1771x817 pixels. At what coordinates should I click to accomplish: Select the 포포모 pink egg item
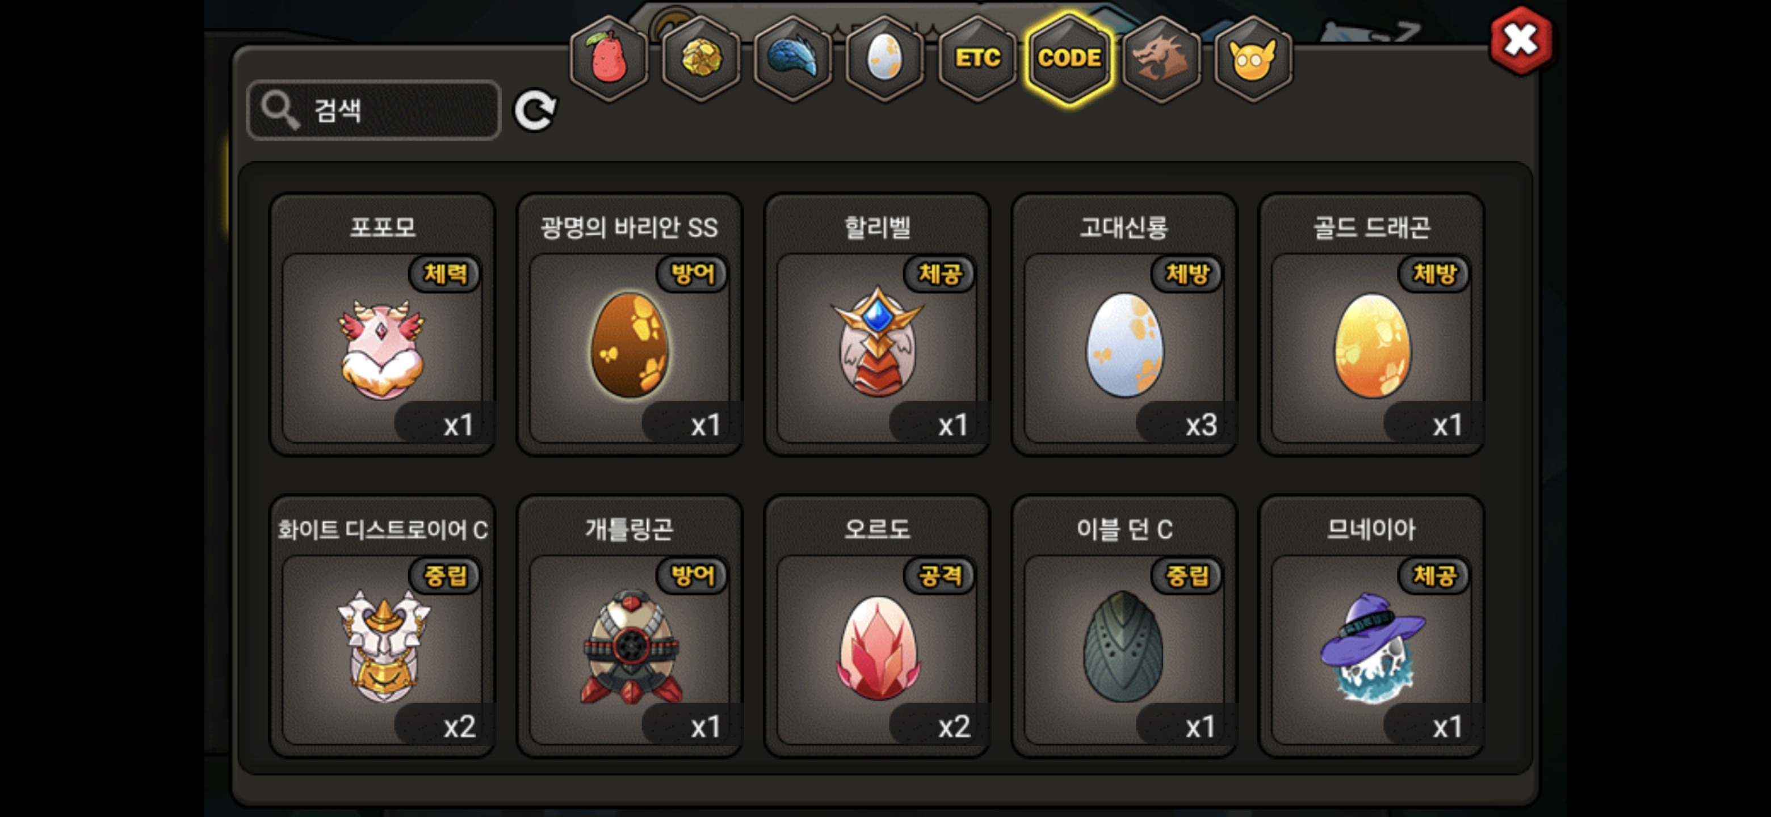coord(382,325)
